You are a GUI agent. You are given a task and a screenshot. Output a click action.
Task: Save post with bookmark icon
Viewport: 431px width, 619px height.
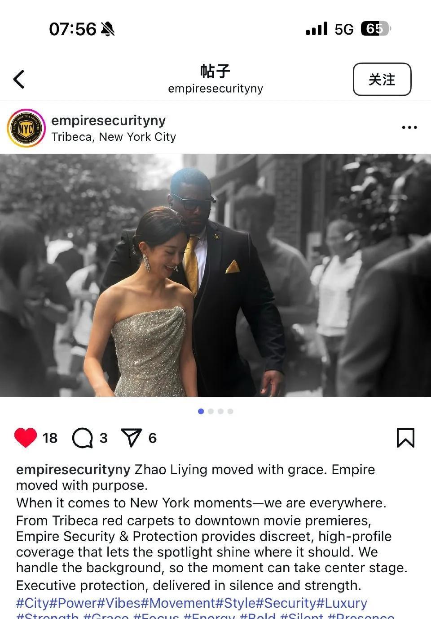[405, 438]
